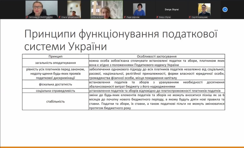Select Лада Шірінян's video thumbnail
244x148 pixels.
(139, 10)
